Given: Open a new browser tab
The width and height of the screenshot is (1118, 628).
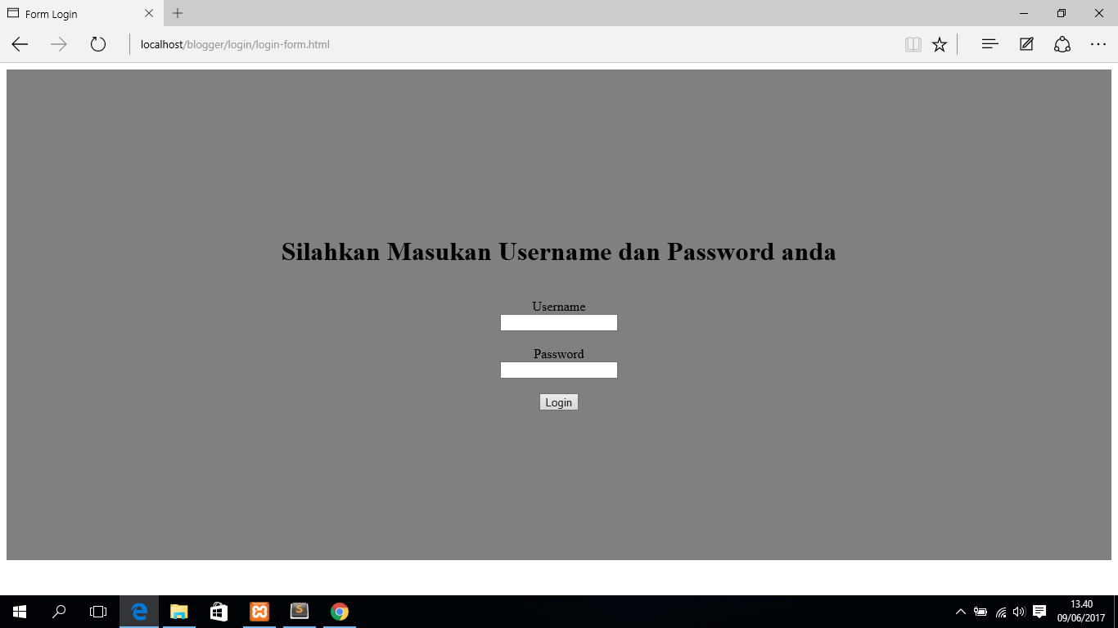Looking at the screenshot, I should tap(177, 13).
